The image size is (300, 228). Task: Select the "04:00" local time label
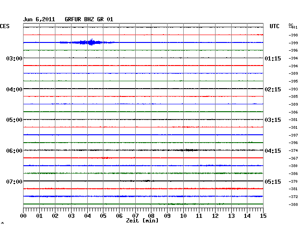coord(14,90)
